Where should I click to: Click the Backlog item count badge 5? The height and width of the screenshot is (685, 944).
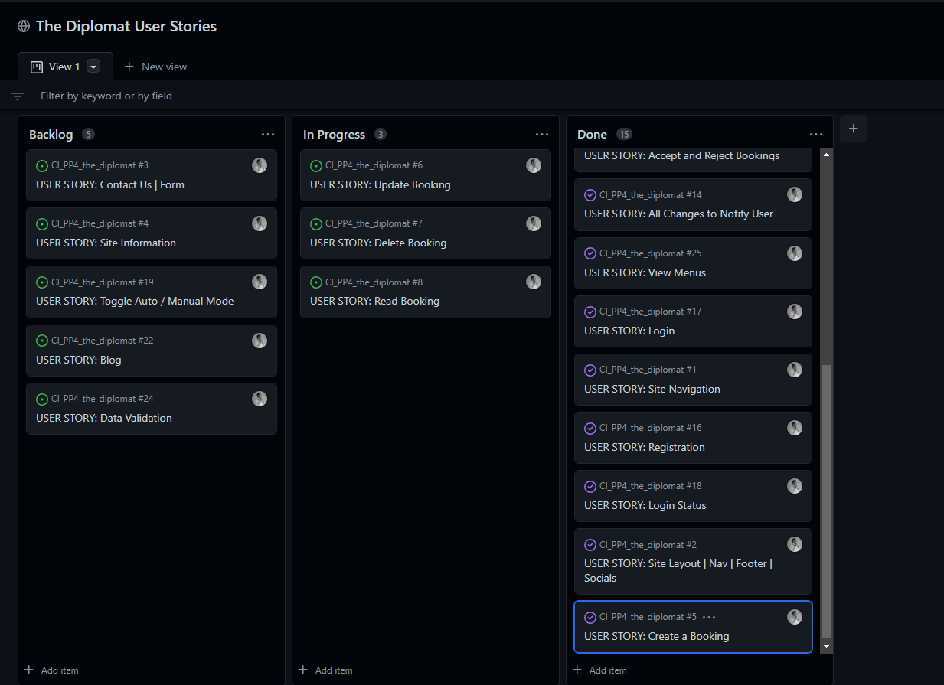88,134
